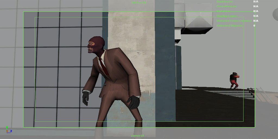Click the N/A value beside Smoothness
The image size is (278, 139).
tap(256, 7)
